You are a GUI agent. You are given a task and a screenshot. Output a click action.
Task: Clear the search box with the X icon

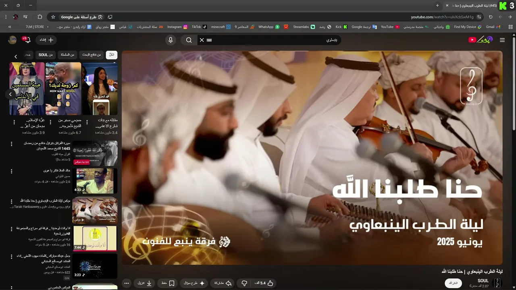click(x=202, y=40)
